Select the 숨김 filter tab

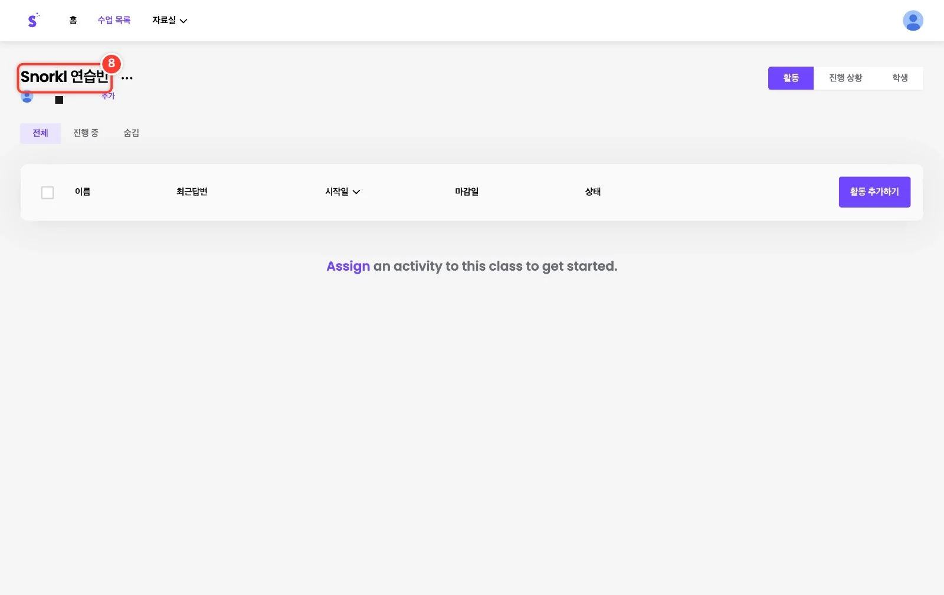coord(131,133)
